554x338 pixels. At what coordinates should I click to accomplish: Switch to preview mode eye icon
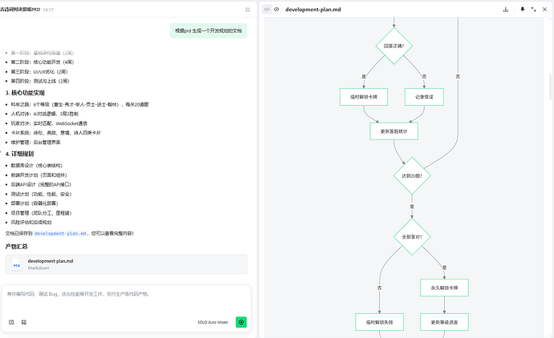click(277, 10)
